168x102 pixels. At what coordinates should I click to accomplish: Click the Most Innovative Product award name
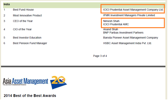[x=27, y=15]
